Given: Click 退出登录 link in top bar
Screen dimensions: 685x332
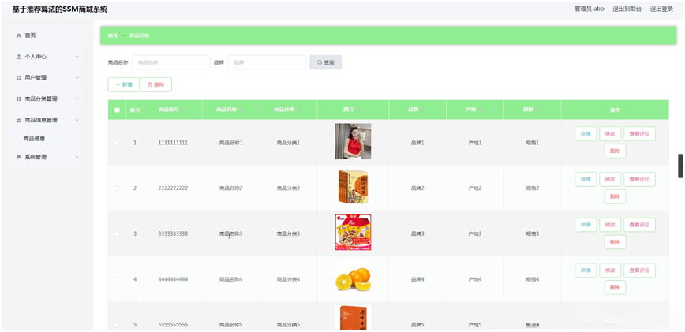Looking at the screenshot, I should [x=661, y=9].
